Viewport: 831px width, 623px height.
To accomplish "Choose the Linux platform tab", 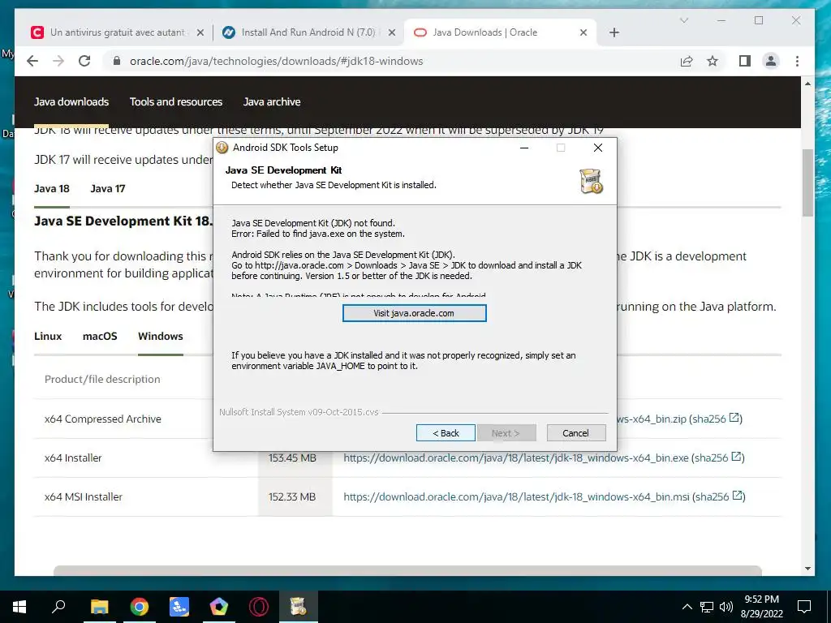I will (x=48, y=337).
